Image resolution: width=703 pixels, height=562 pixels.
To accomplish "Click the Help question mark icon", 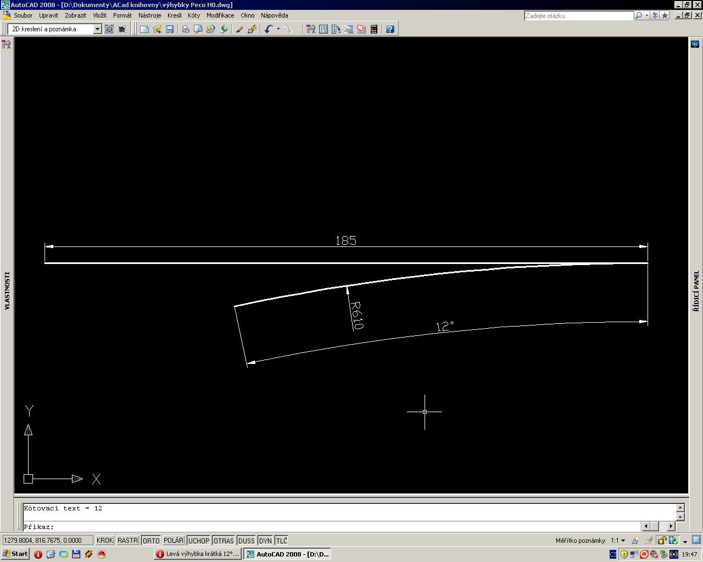I will point(390,29).
